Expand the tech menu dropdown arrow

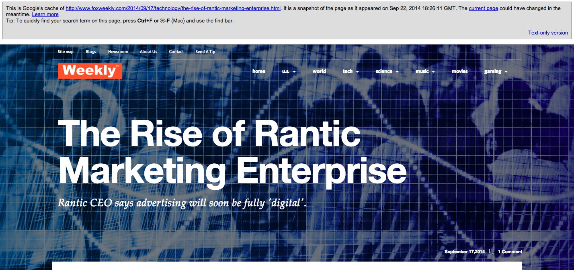click(x=357, y=72)
